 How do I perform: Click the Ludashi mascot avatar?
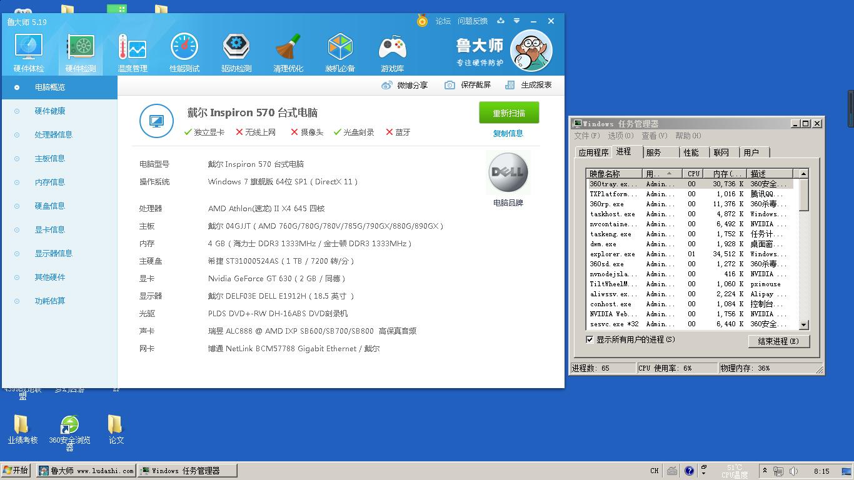[x=531, y=51]
